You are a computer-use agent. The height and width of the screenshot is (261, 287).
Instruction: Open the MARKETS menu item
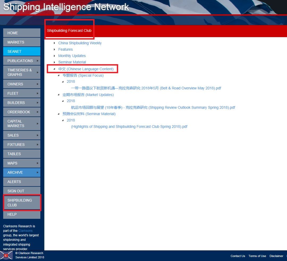(22, 42)
